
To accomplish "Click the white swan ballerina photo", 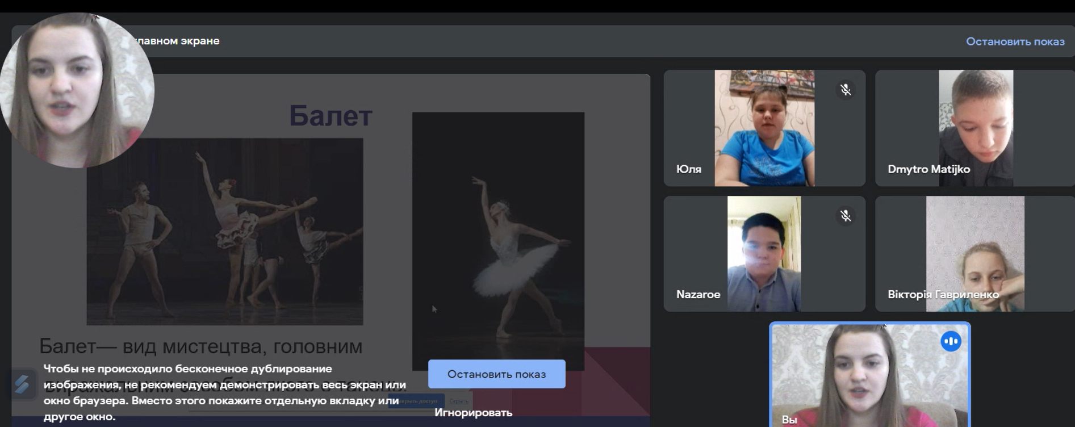I will point(498,238).
